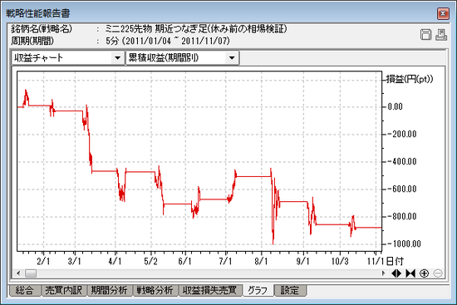
Task: Click the 日付 axis title
Action: click(395, 261)
